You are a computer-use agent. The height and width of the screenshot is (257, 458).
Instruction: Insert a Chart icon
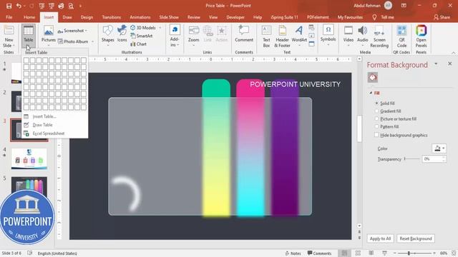(133, 44)
